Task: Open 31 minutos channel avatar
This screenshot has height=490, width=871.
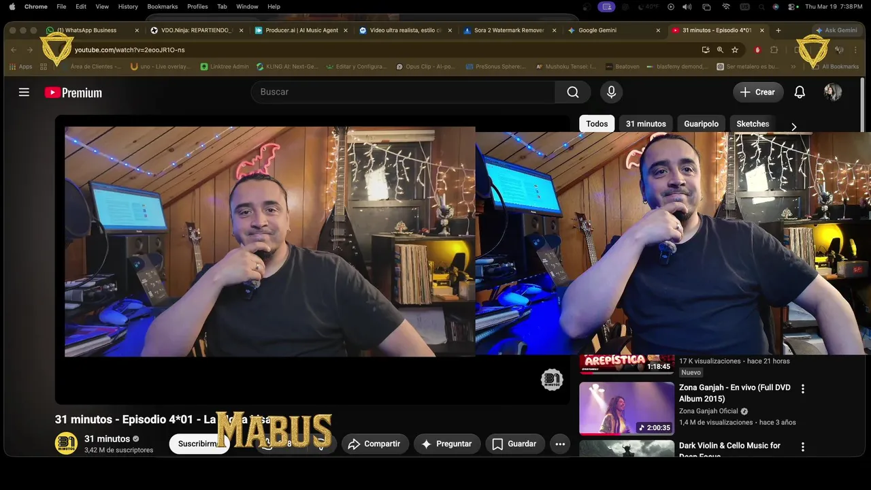Action: point(66,444)
